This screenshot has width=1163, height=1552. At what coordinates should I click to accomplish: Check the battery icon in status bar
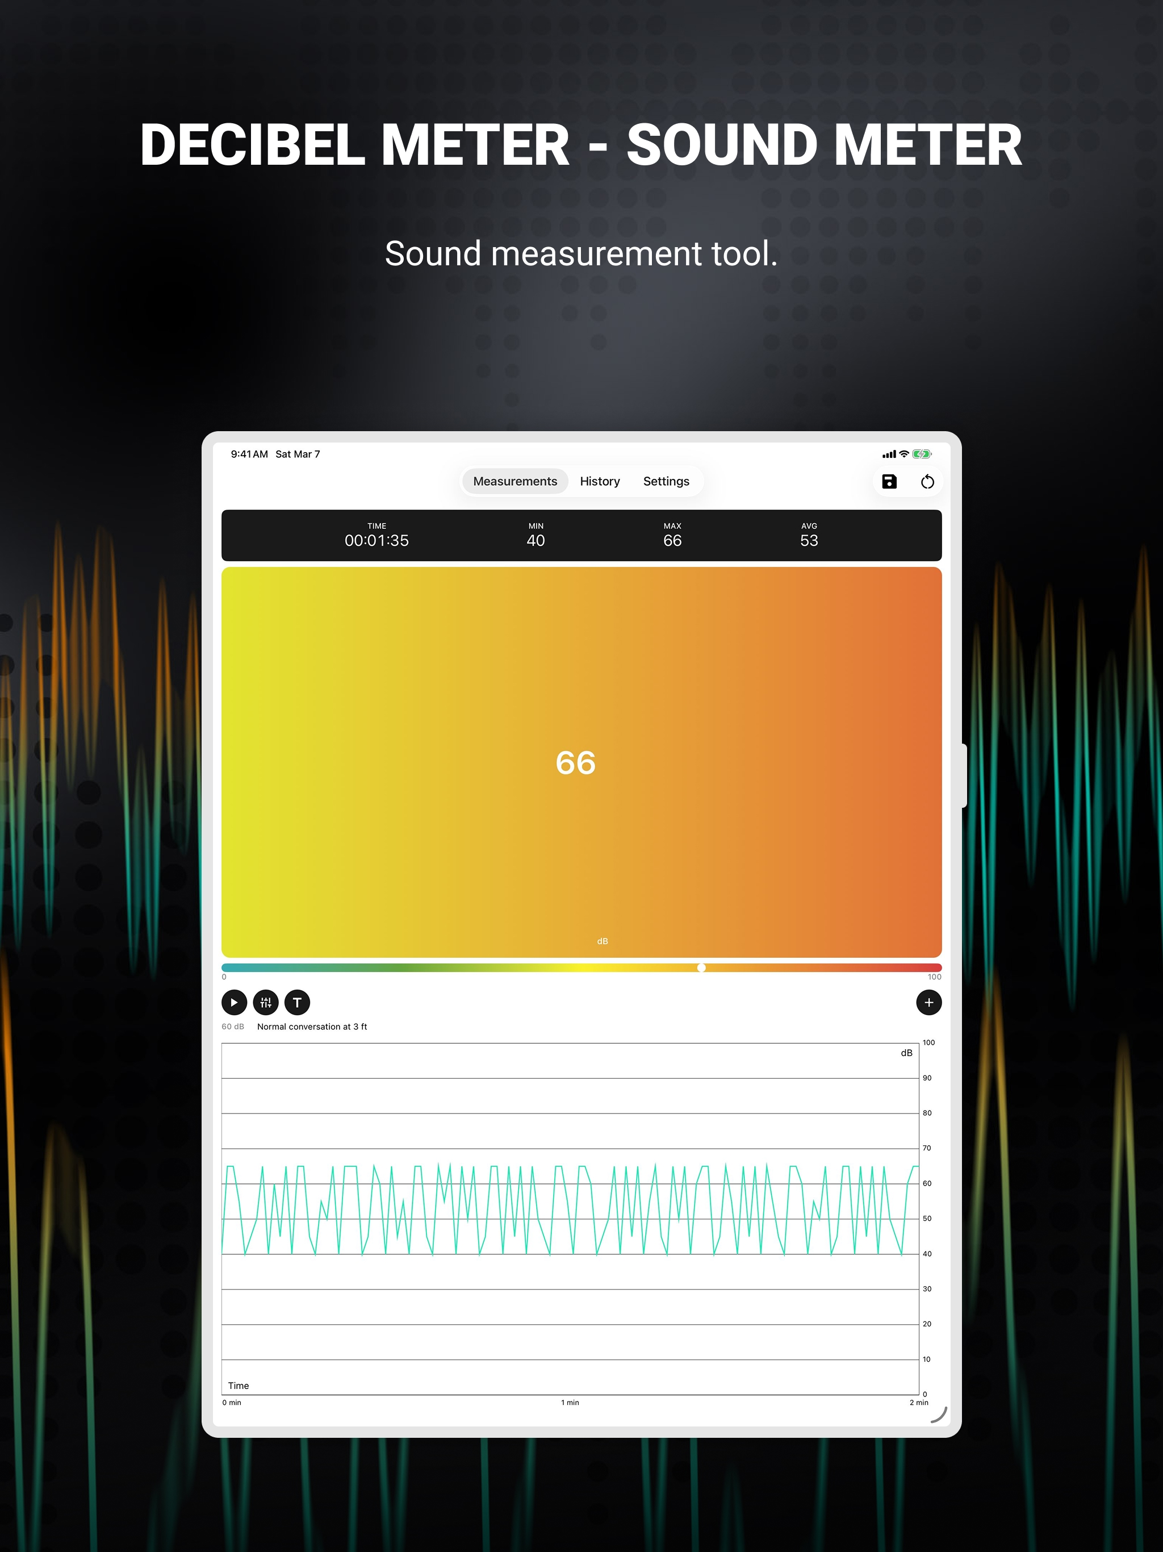click(x=922, y=454)
